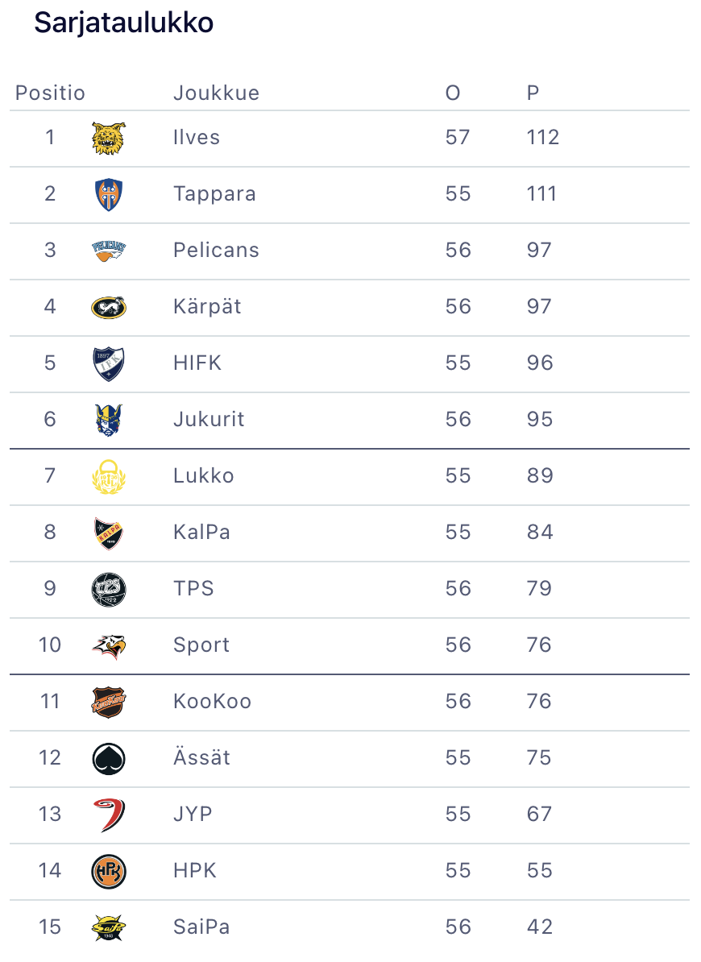Sort by the Positio column header
701x962 pixels.
click(50, 93)
